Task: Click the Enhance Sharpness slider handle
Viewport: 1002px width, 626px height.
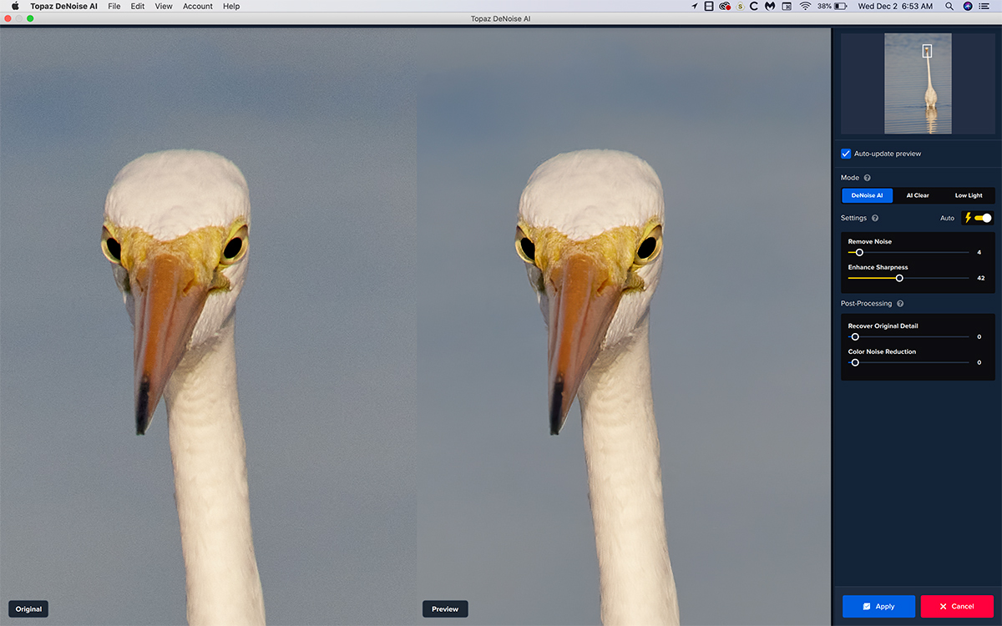Action: 899,278
